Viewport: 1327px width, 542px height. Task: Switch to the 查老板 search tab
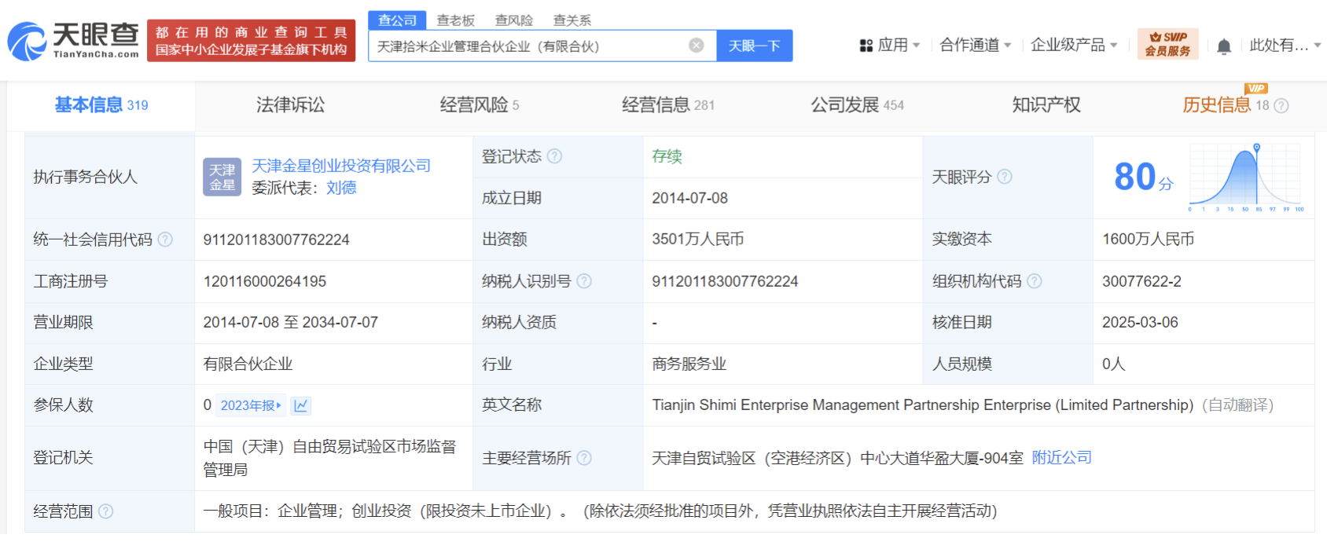[456, 20]
